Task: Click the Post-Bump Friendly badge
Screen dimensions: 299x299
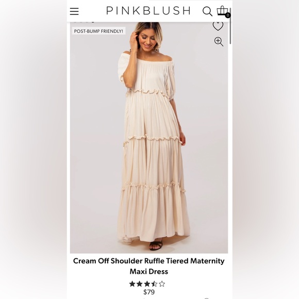Action: pos(98,31)
